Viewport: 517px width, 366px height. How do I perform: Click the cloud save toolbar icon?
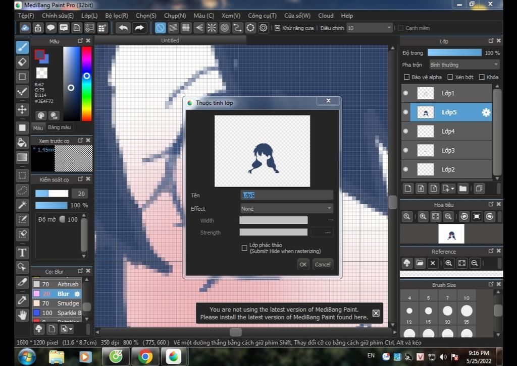click(x=25, y=28)
